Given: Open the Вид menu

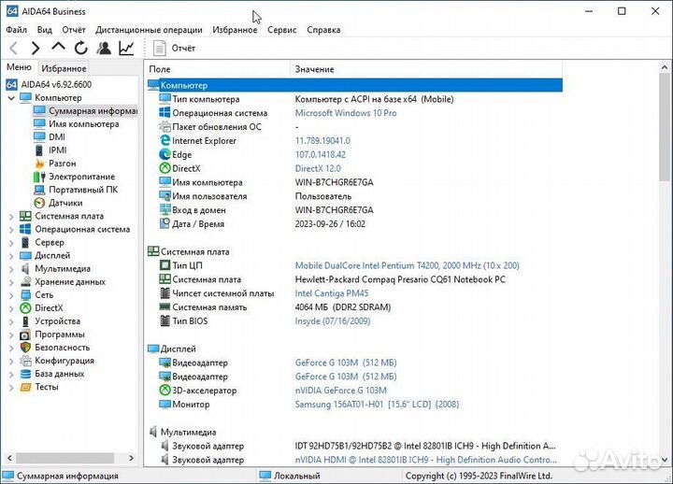Looking at the screenshot, I should click(45, 30).
